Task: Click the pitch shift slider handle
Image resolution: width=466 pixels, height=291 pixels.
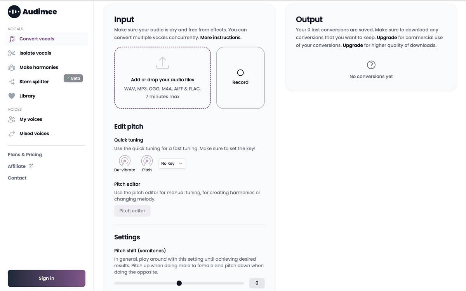Action: (x=179, y=283)
